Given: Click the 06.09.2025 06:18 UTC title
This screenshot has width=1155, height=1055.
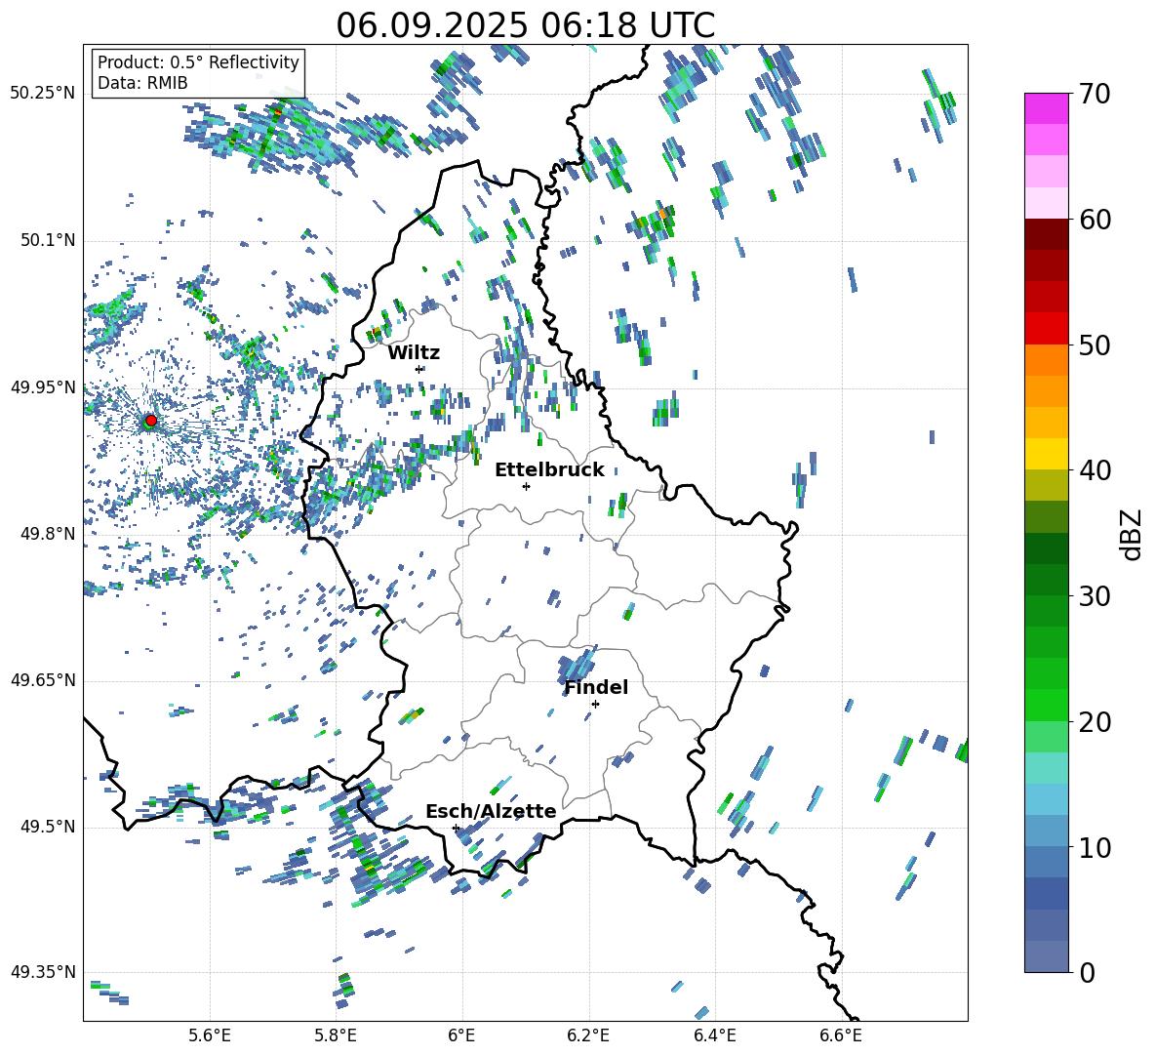Looking at the screenshot, I should (x=525, y=25).
